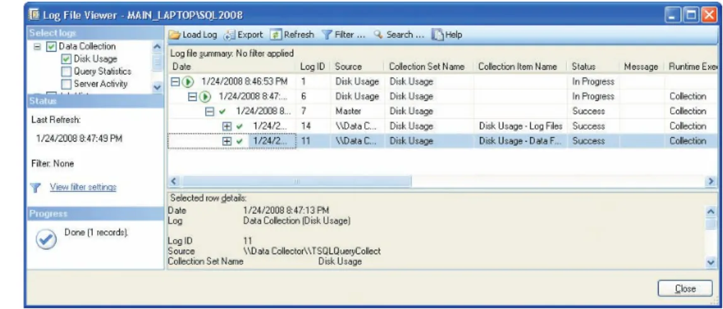Collapse the Log ID 6 row
Viewport: 723px width, 309px height.
[x=193, y=96]
